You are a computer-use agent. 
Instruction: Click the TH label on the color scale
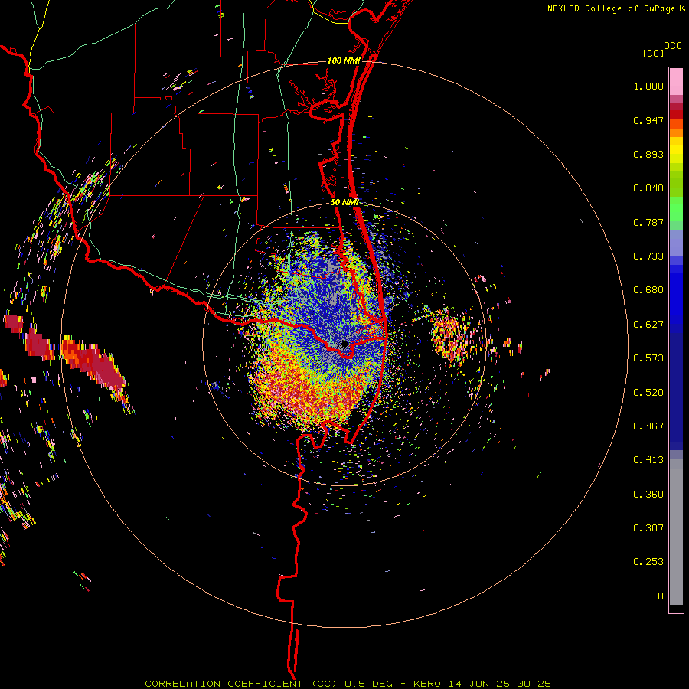point(658,596)
